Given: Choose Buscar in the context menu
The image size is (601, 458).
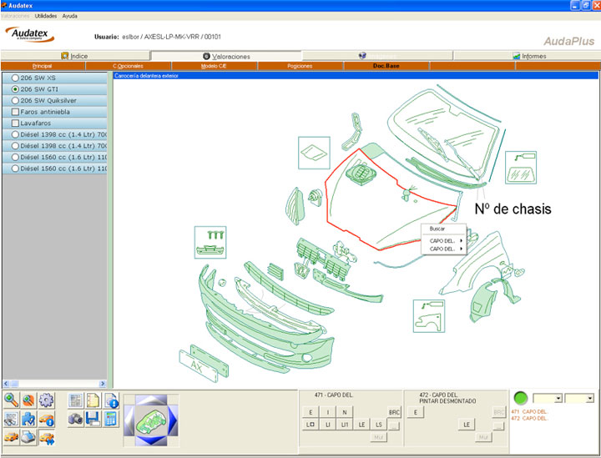Looking at the screenshot, I should (437, 229).
